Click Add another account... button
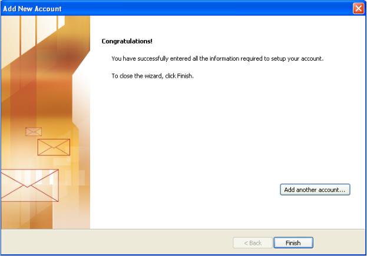 click(x=315, y=189)
